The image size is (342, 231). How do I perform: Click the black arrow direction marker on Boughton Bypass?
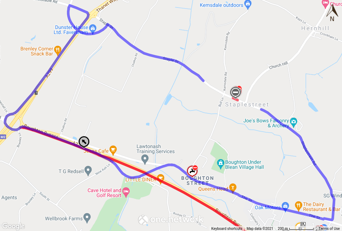coord(84,142)
